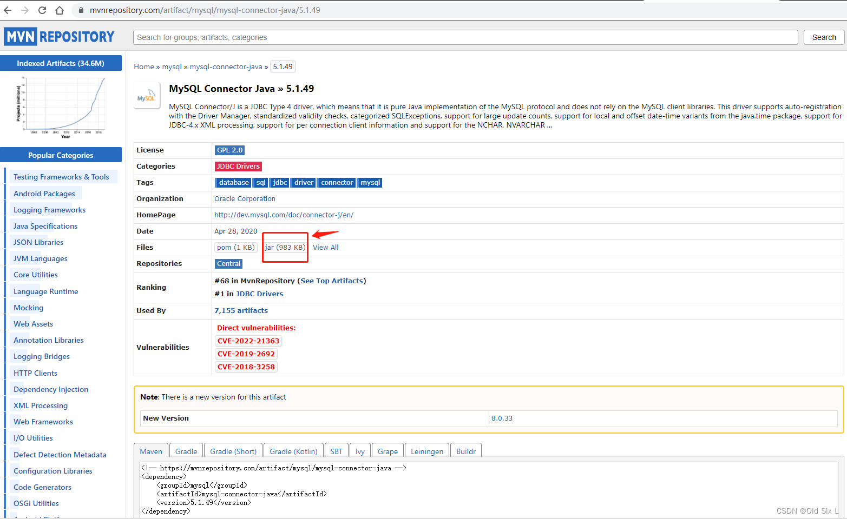Open Web Assets category
This screenshot has height=519, width=847.
click(33, 324)
